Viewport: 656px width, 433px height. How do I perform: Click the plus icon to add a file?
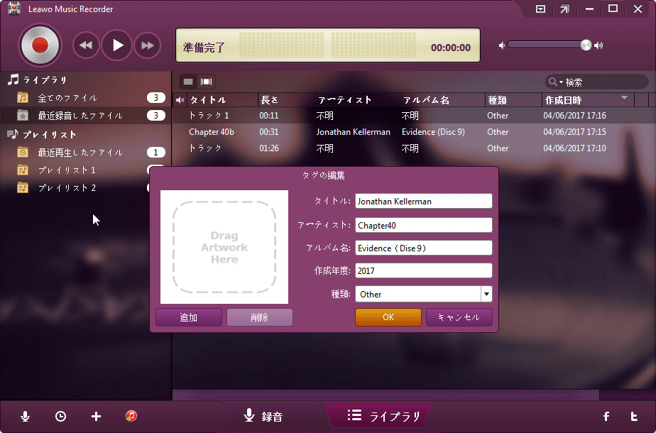[x=96, y=417]
